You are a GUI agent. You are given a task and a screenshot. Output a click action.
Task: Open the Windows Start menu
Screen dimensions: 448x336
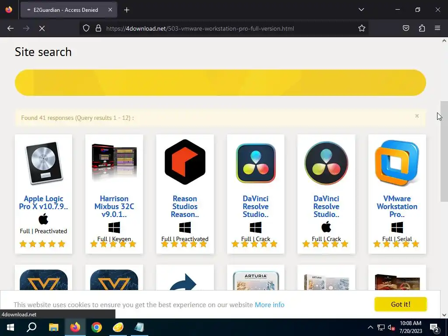coord(10,327)
